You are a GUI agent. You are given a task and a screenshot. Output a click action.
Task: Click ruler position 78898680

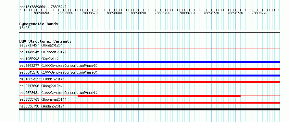tap(114, 13)
